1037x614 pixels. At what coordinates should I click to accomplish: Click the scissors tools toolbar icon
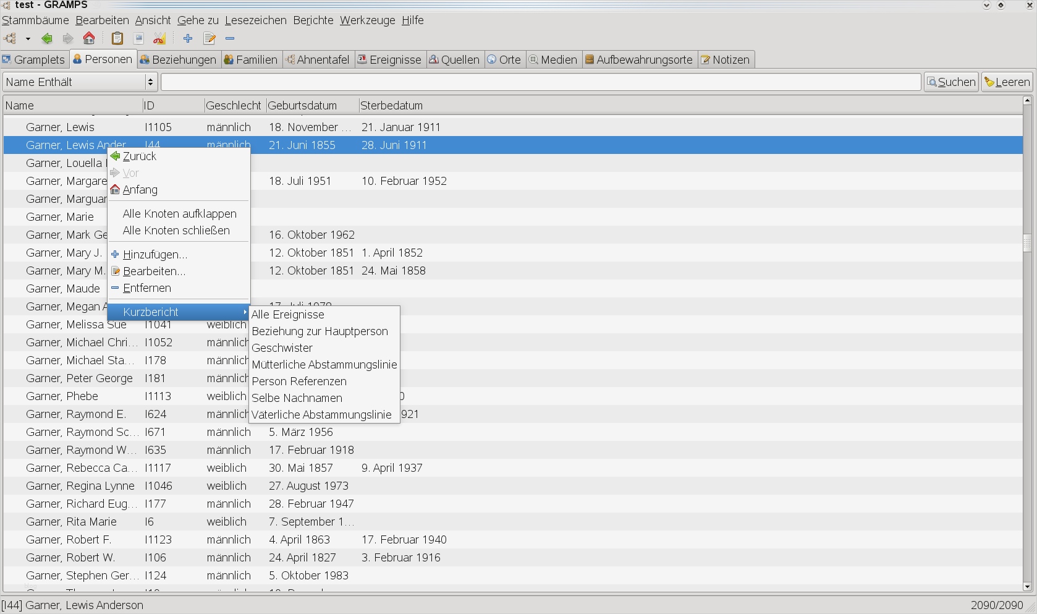159,38
